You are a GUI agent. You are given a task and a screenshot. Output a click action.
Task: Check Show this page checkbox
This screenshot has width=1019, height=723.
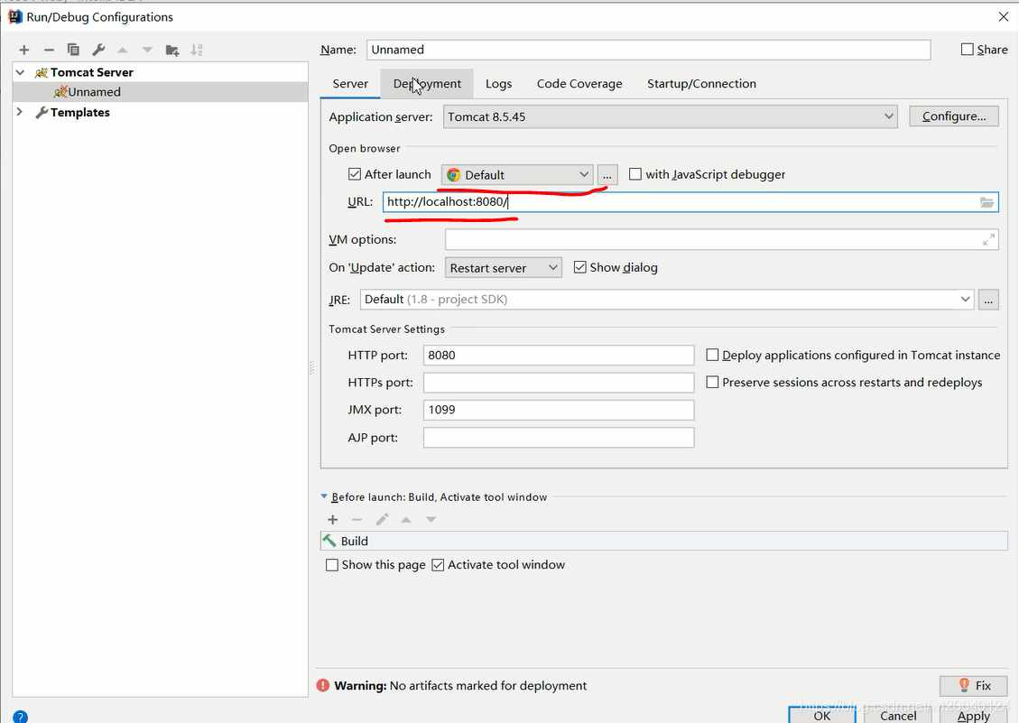coord(332,565)
